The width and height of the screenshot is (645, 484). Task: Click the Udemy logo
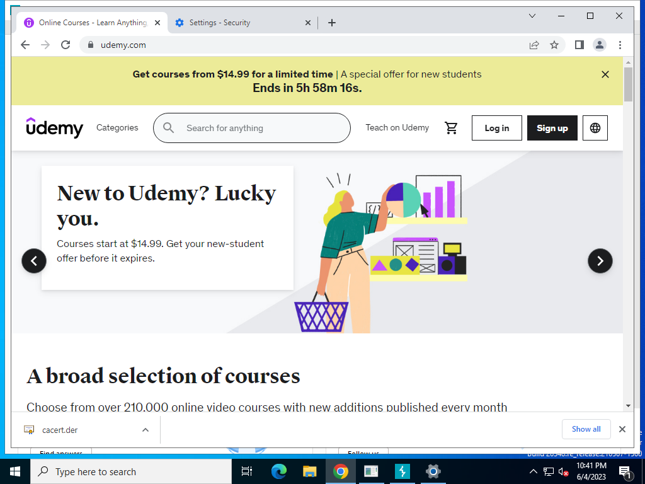54,127
